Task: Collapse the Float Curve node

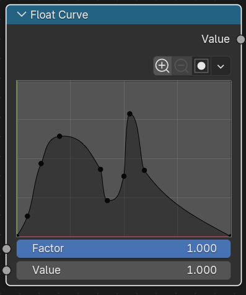Action: [x=22, y=14]
